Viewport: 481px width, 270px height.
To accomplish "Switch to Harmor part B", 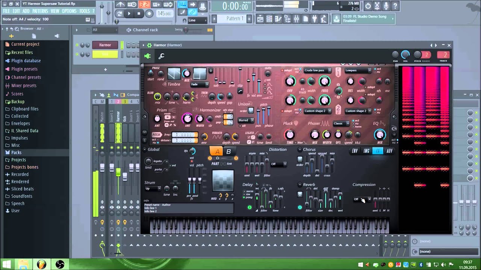I will click(228, 151).
